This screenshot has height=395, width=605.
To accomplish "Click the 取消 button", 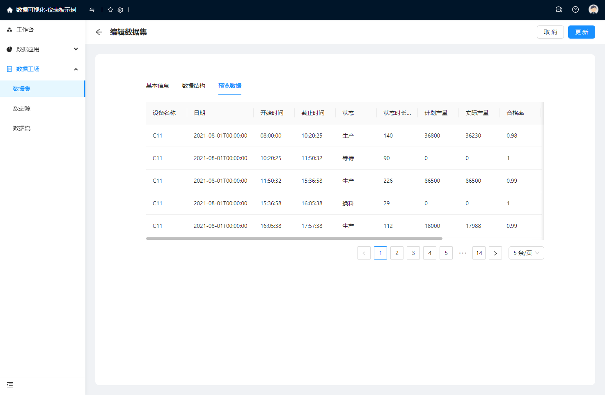I will click(550, 32).
